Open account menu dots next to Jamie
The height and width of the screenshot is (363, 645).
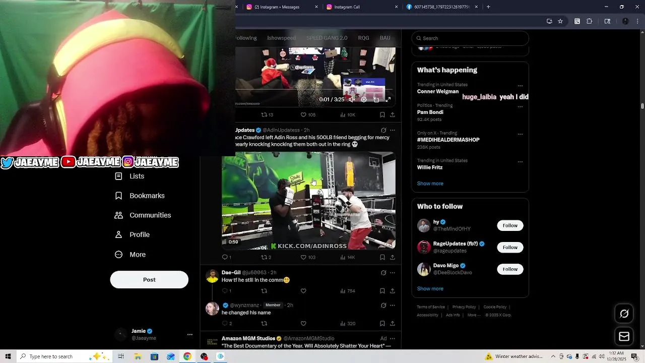click(x=190, y=334)
